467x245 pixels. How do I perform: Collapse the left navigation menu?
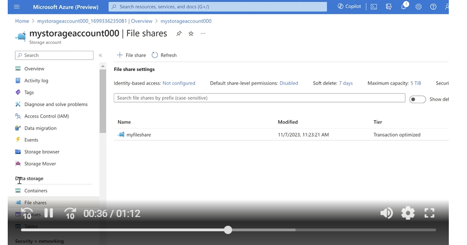[x=101, y=55]
